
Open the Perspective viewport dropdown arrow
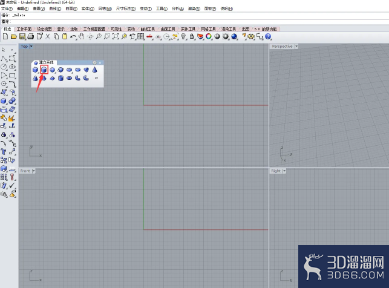[x=296, y=46]
